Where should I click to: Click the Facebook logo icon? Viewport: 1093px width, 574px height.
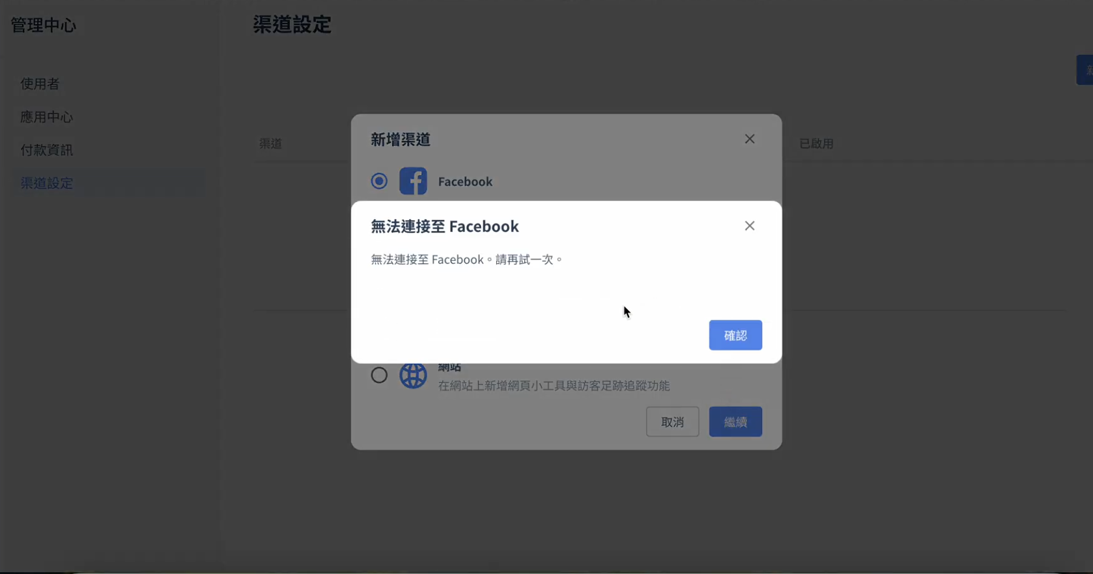413,181
